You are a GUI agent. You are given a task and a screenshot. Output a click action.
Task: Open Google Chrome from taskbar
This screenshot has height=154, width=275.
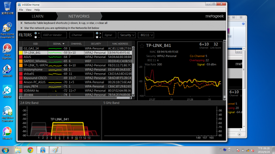(30, 150)
